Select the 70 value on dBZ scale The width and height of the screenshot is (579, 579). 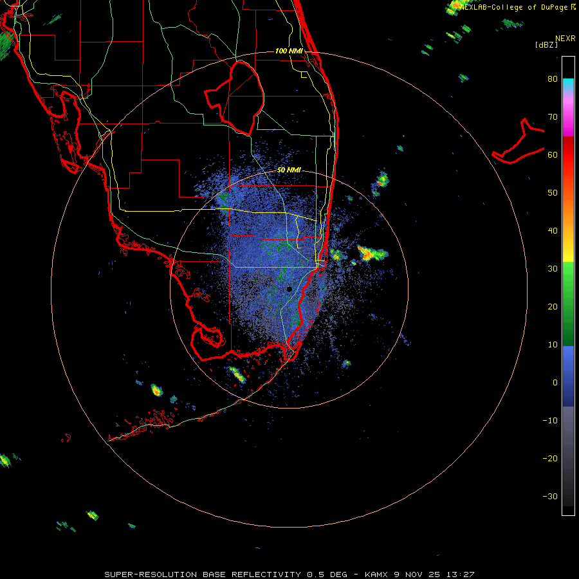(553, 117)
